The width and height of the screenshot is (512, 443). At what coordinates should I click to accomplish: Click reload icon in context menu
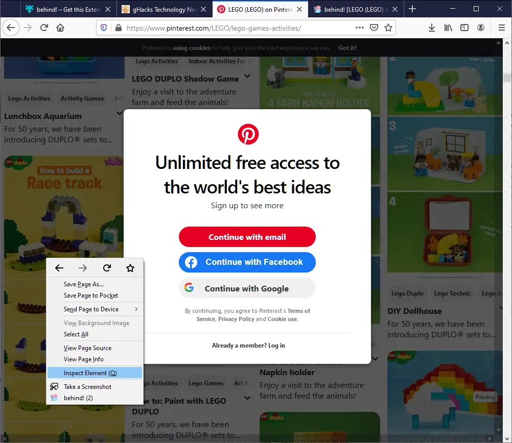pyautogui.click(x=107, y=268)
